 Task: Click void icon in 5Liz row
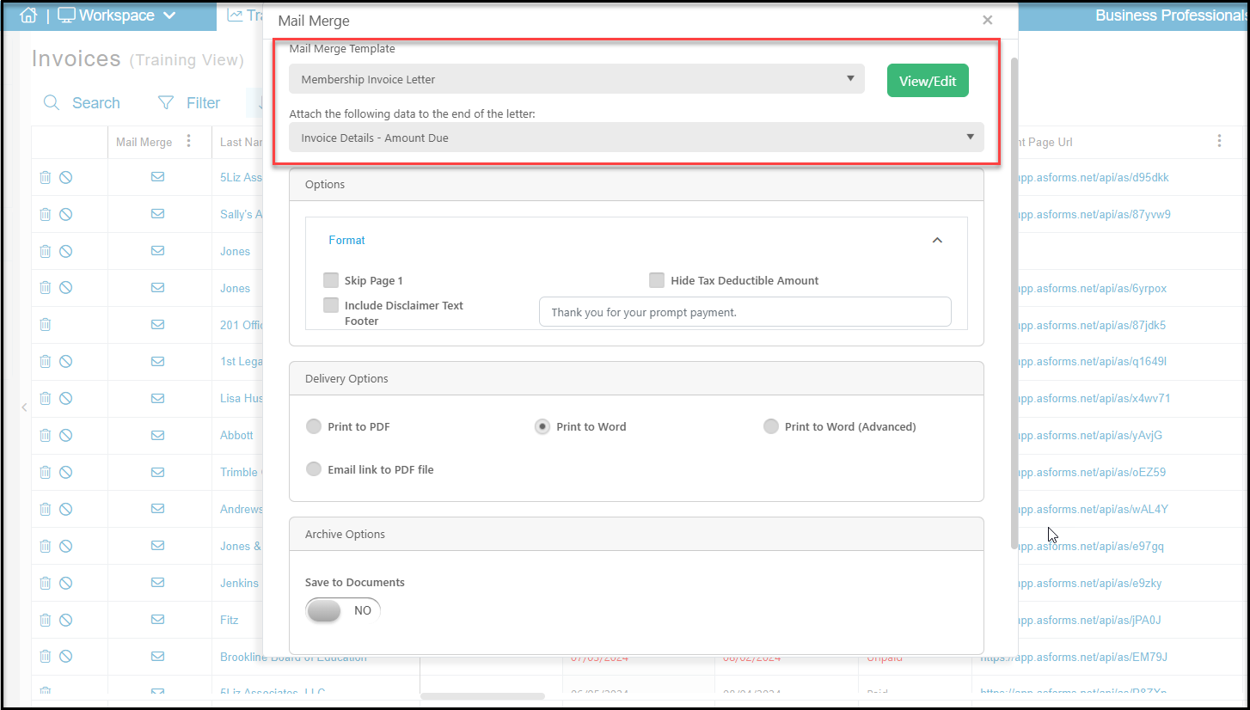point(65,178)
